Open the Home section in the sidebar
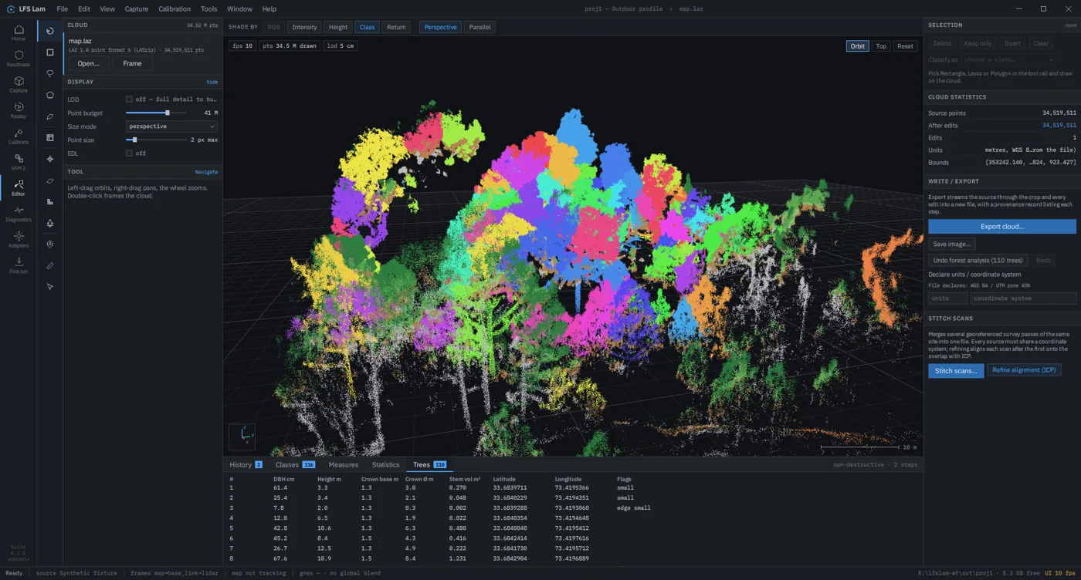The image size is (1081, 580). 19,32
